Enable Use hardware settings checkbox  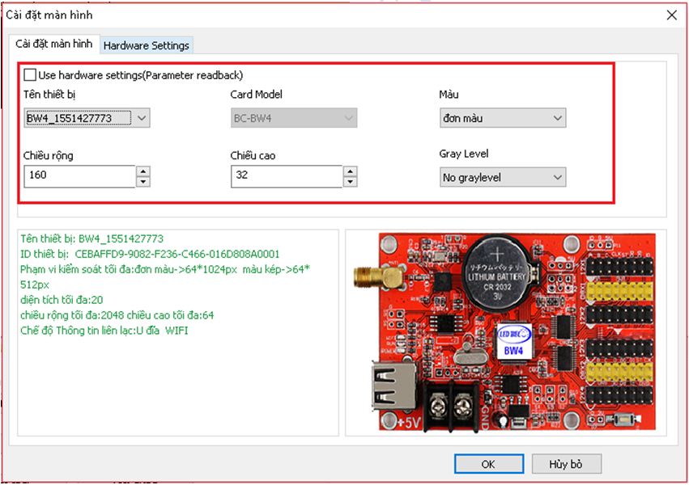(x=31, y=75)
